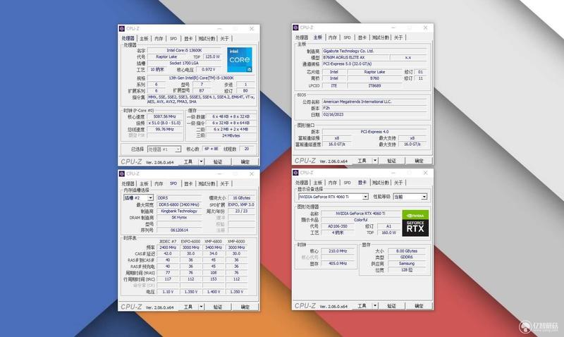Switch to 主板 tab in the processor window
This screenshot has width=564, height=337.
(x=144, y=39)
